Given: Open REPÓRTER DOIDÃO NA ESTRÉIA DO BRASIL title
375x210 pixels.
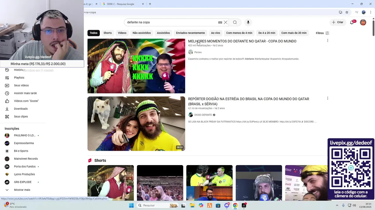Looking at the screenshot, I should pos(248,101).
